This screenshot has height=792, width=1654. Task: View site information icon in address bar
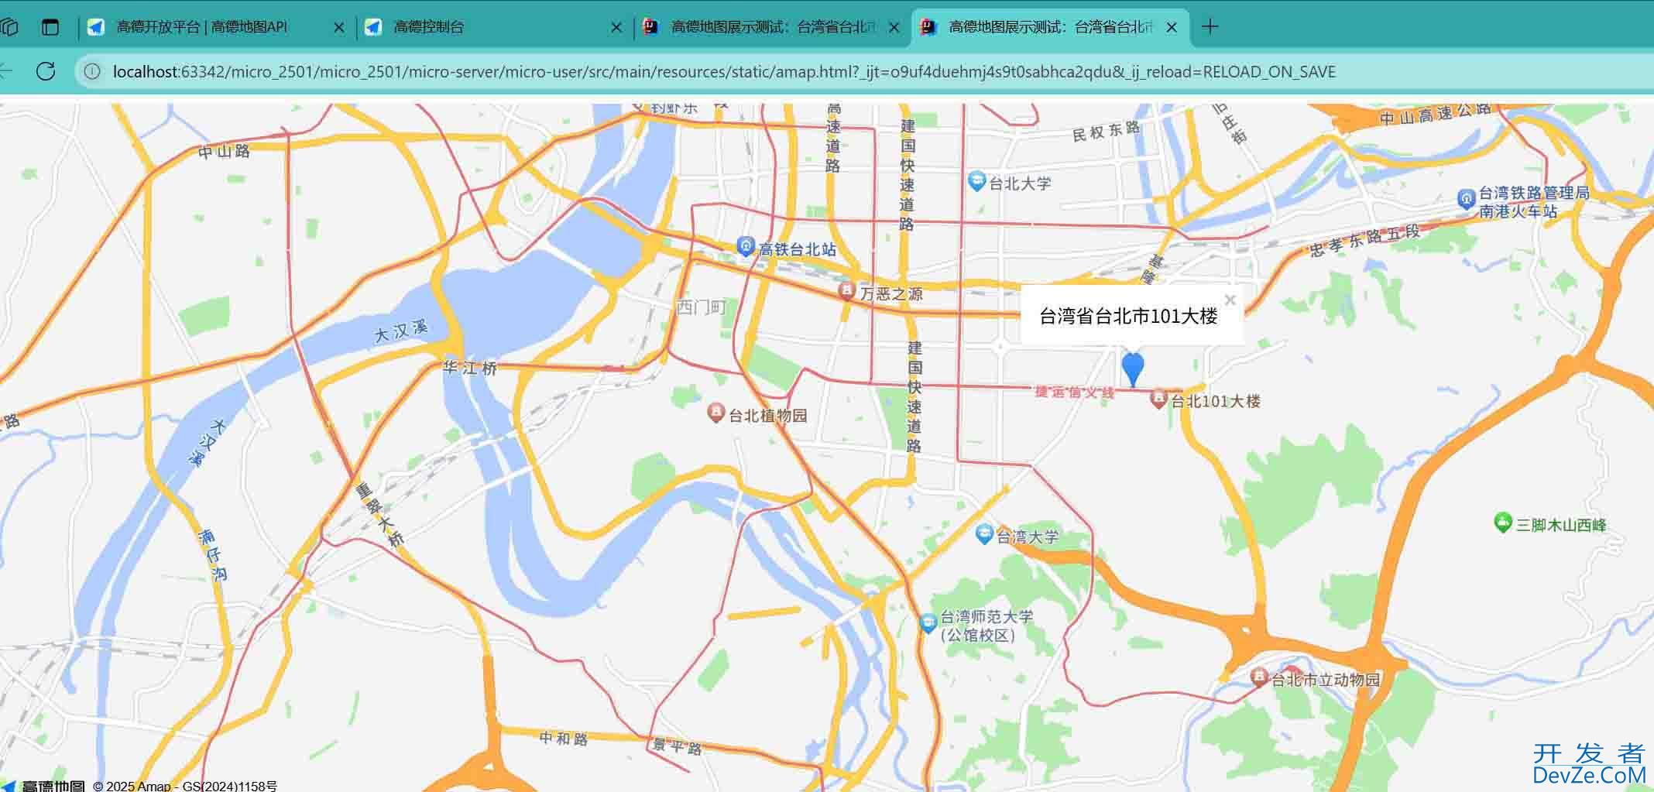(92, 71)
